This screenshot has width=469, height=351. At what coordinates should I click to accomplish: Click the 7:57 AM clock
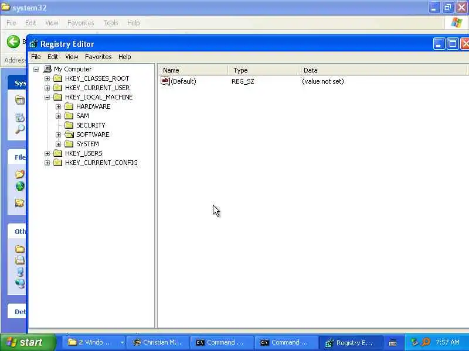[x=447, y=342]
